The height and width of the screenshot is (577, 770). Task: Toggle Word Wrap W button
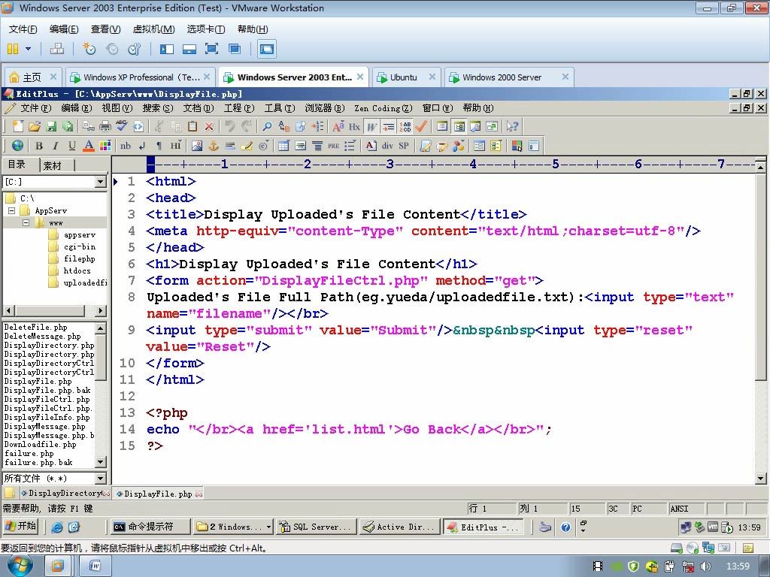371,126
